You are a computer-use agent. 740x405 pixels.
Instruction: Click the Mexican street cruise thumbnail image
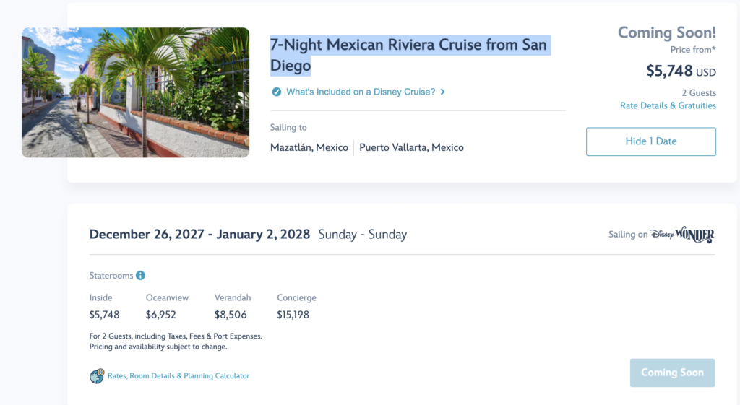click(135, 92)
